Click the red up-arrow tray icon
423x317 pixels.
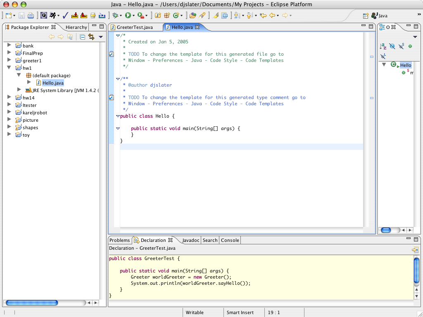84,15
